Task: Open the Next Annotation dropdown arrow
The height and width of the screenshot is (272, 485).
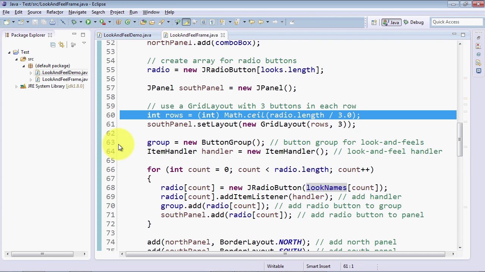Action: tap(230, 22)
